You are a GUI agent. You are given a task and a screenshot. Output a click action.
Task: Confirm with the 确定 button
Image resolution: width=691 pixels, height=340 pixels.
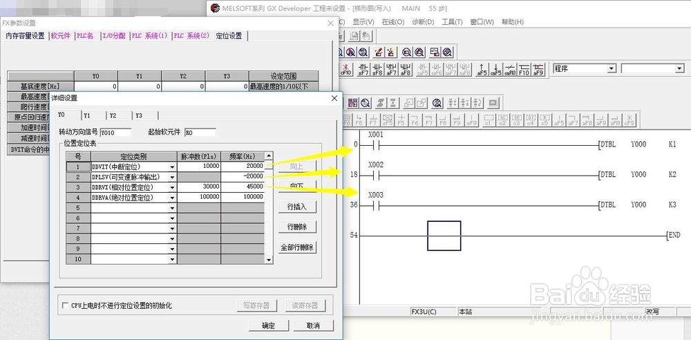point(268,326)
